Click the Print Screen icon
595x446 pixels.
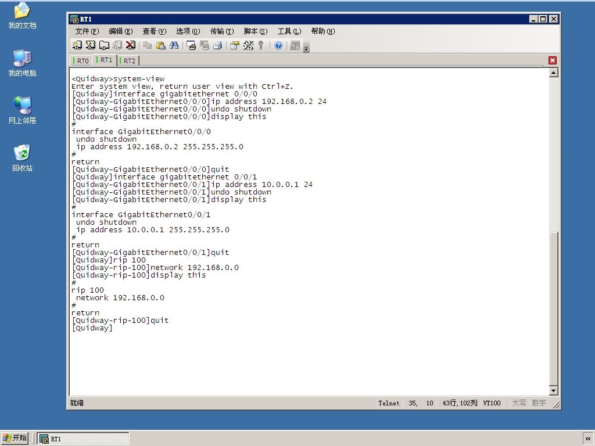(x=191, y=45)
